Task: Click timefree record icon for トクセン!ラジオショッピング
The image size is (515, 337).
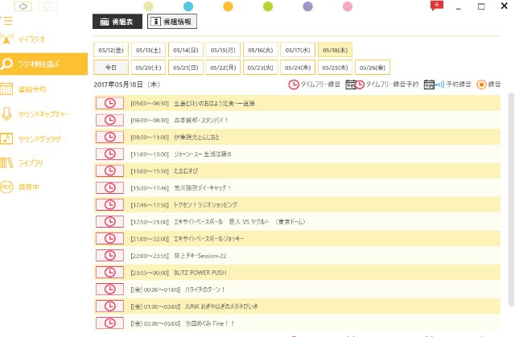Action: (x=109, y=205)
